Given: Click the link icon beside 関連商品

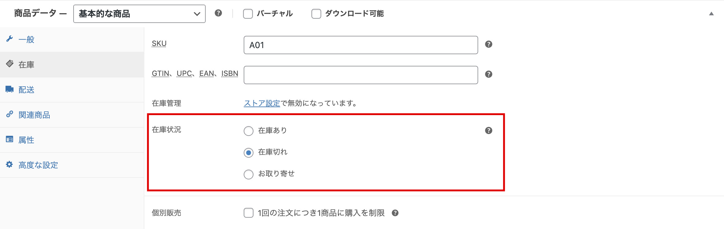Looking at the screenshot, I should coord(10,114).
